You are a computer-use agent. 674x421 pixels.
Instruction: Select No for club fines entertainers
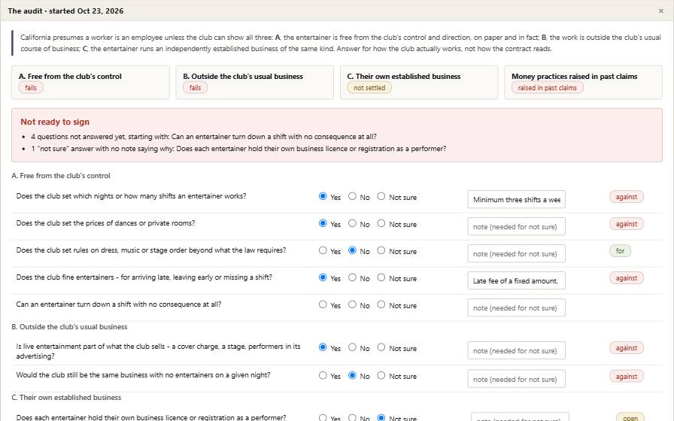tap(352, 277)
